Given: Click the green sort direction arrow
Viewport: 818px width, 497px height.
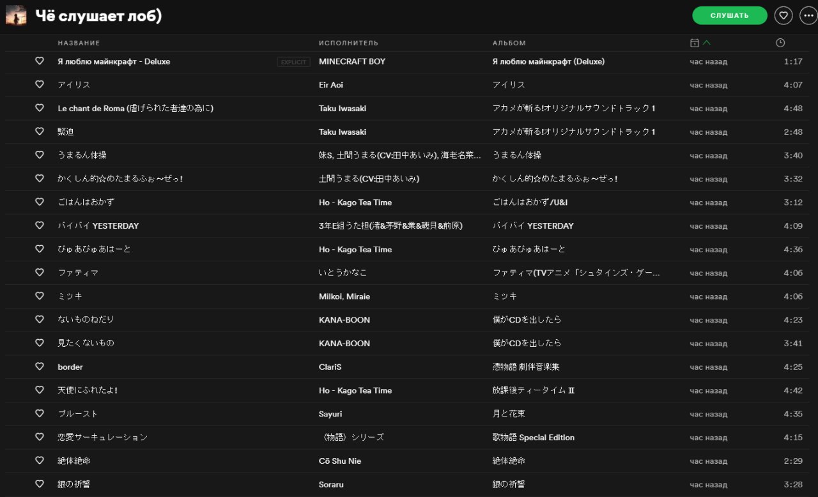Looking at the screenshot, I should [706, 43].
